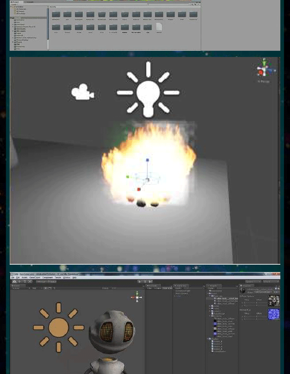This screenshot has width=290, height=374.
Task: Click the robot_body_normal texture icon
Action: (215, 324)
